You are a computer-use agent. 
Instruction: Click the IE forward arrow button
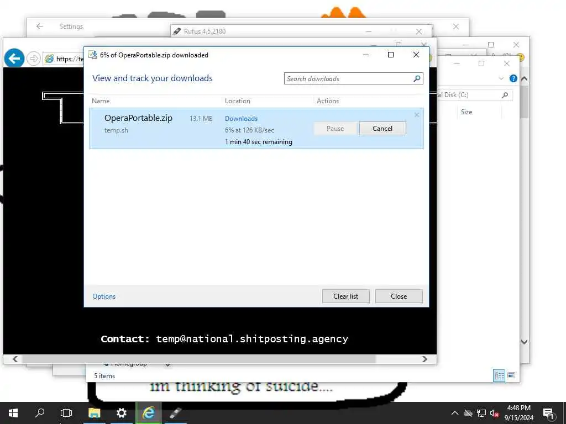[x=34, y=59]
